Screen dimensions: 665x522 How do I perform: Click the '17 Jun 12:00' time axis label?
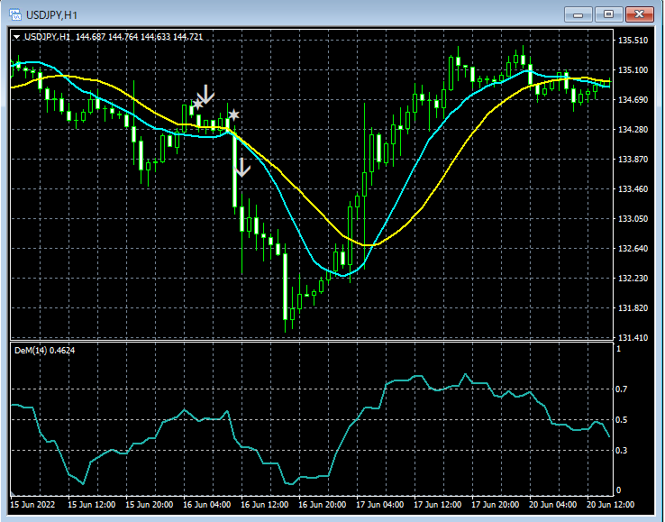[438, 505]
